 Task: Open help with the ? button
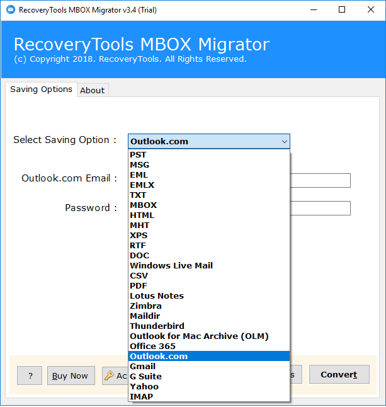pos(30,375)
